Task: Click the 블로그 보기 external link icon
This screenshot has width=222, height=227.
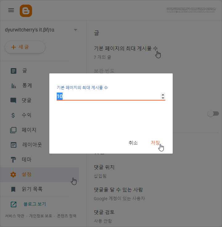Action: [x=14, y=204]
